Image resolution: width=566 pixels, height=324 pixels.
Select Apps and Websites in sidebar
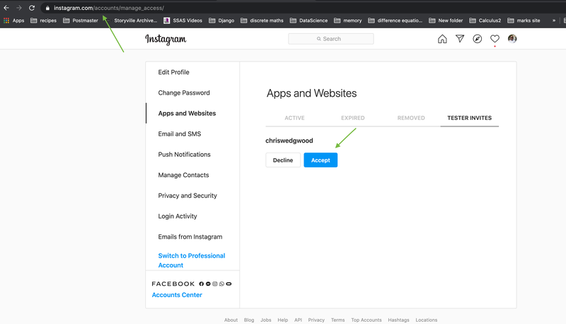tap(187, 113)
